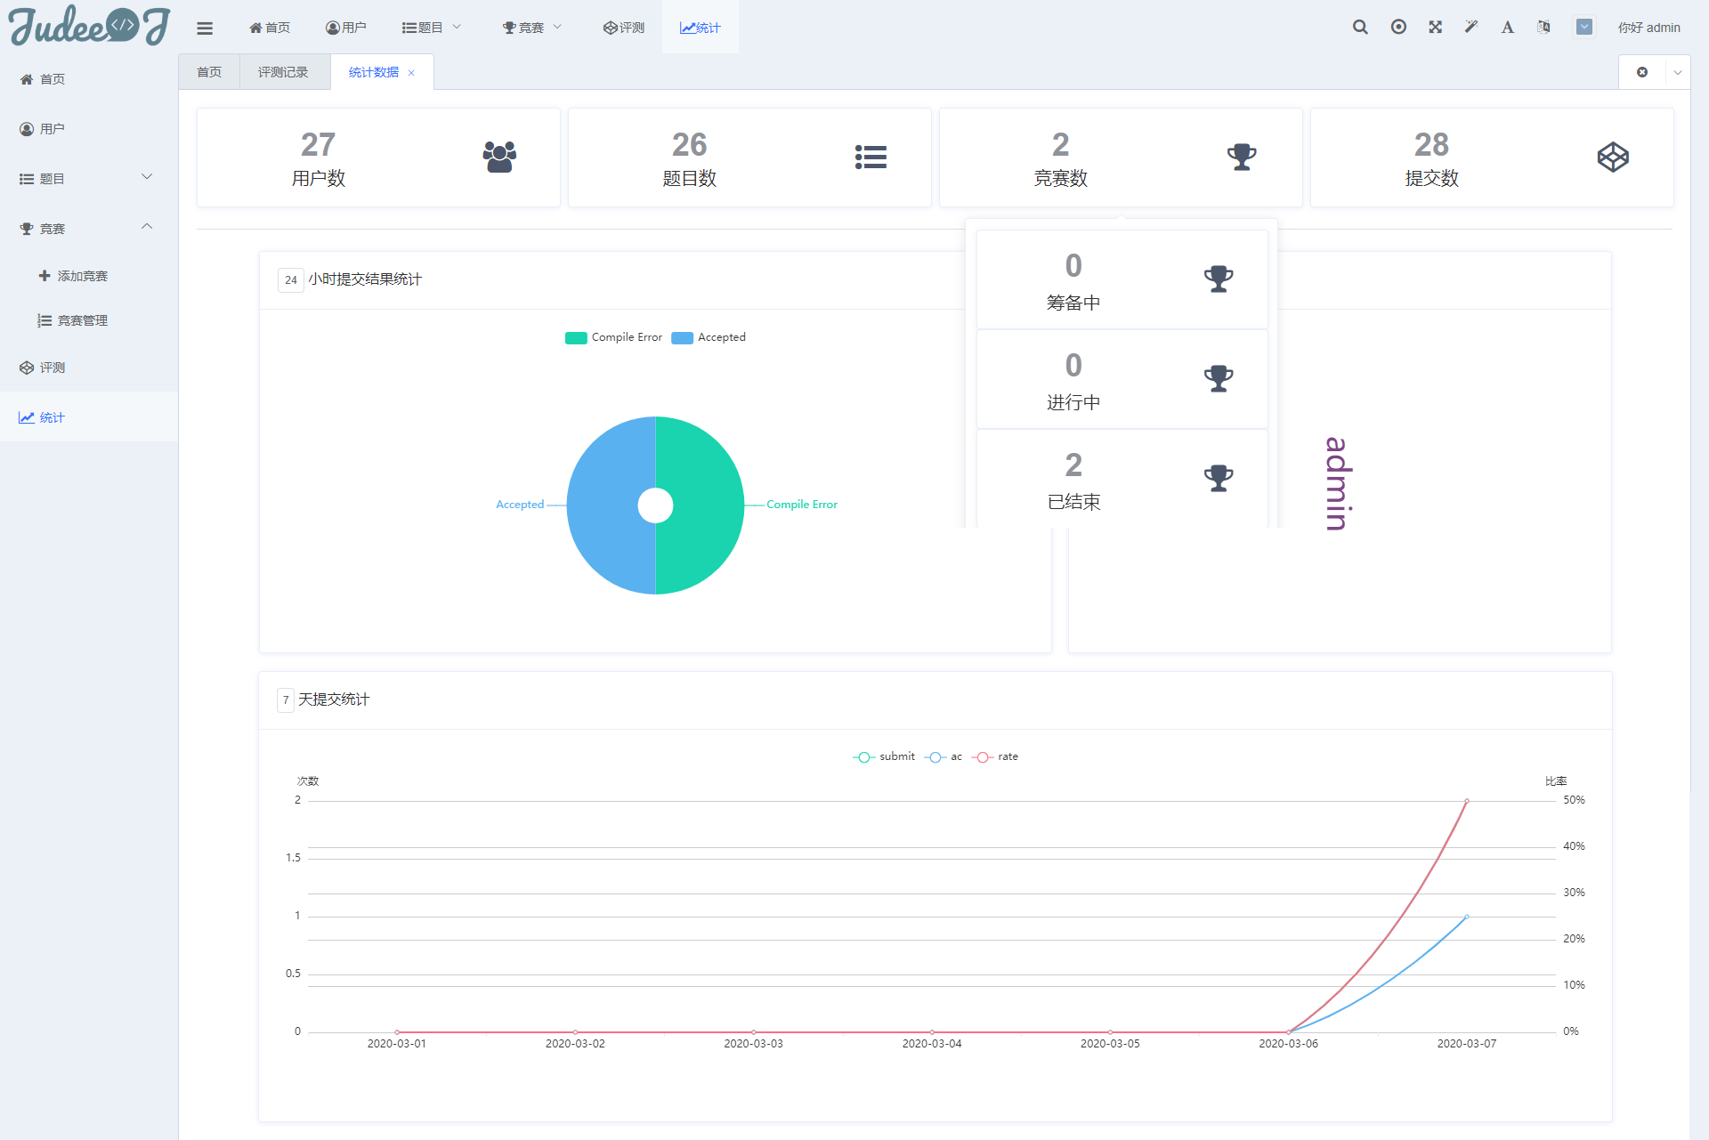This screenshot has height=1140, width=1709.
Task: Close all tabs with the circled X icon
Action: (x=1642, y=72)
